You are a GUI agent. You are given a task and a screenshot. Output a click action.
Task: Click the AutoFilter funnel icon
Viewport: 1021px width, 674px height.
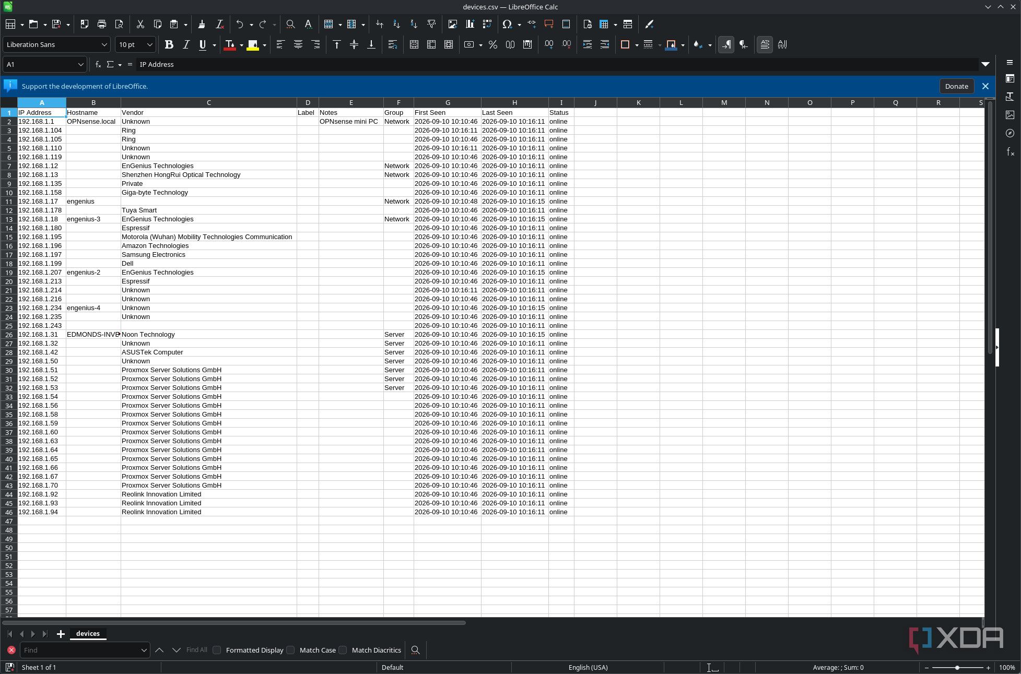coord(431,24)
